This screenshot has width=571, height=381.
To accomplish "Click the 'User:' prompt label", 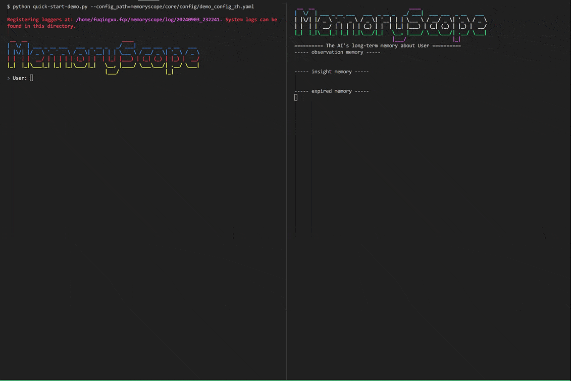I will pyautogui.click(x=20, y=78).
